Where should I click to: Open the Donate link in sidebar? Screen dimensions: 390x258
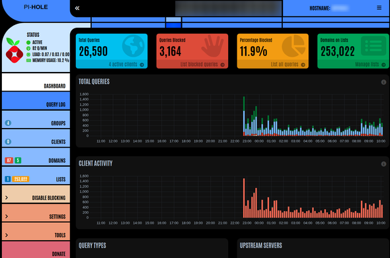click(36, 250)
